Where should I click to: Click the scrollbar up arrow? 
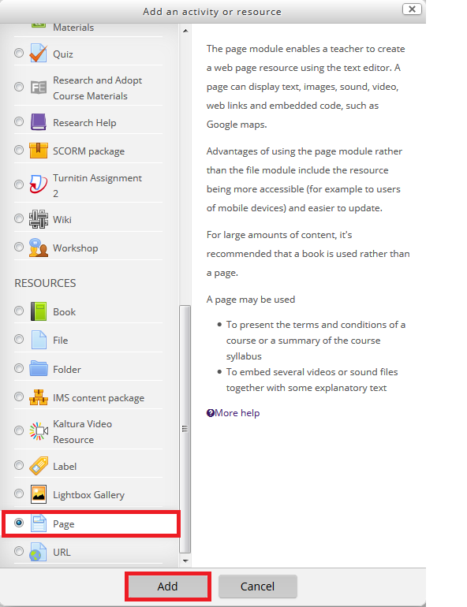click(185, 31)
